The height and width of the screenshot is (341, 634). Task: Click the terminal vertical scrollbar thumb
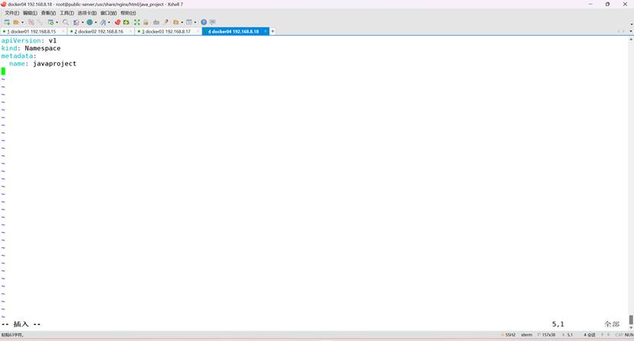click(x=631, y=320)
